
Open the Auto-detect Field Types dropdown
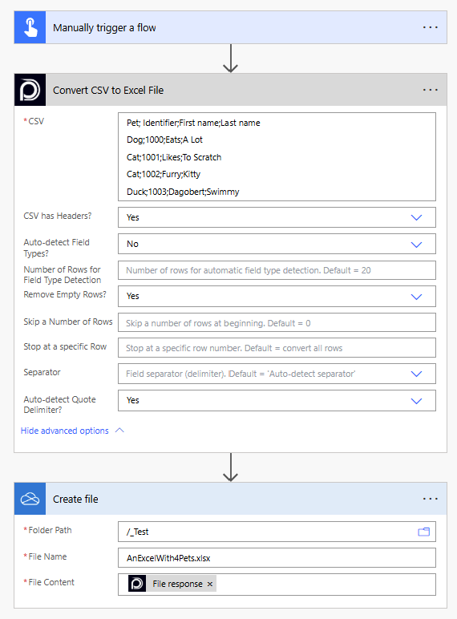coord(416,245)
